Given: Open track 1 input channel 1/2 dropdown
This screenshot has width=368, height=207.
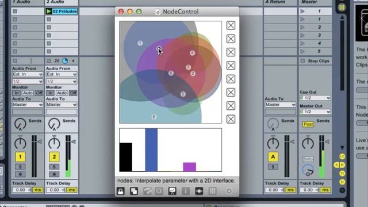Looking at the screenshot, I should point(28,82).
